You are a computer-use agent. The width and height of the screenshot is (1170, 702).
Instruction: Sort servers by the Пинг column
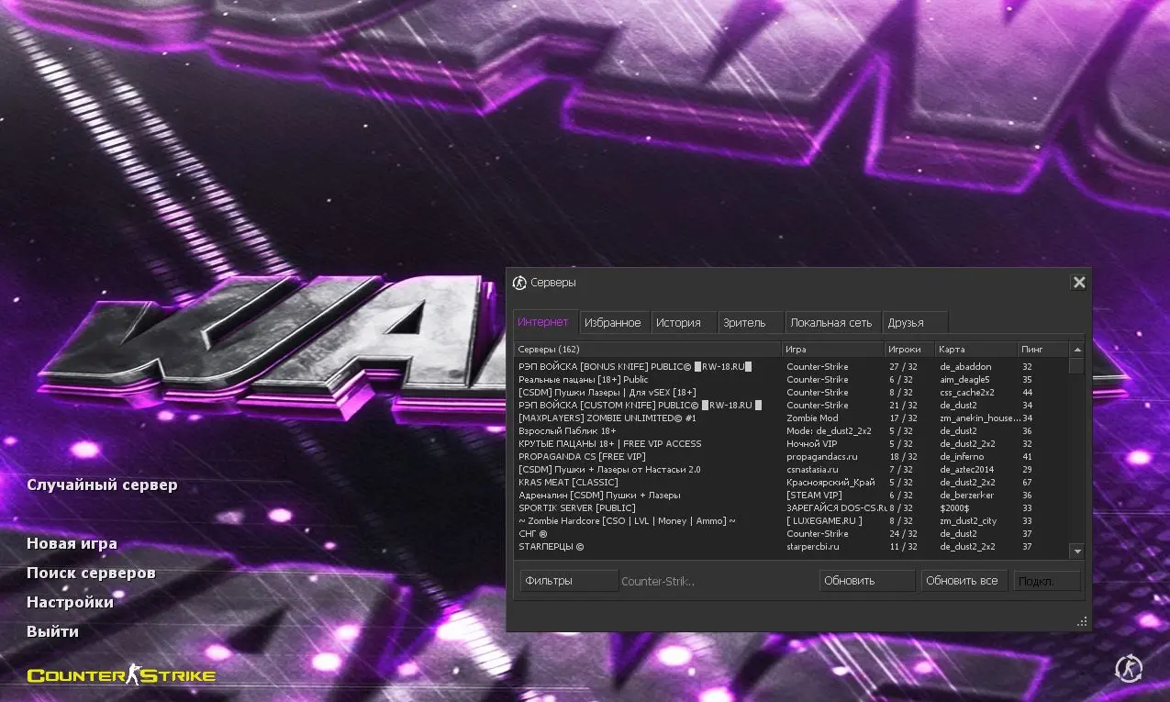pos(1042,350)
